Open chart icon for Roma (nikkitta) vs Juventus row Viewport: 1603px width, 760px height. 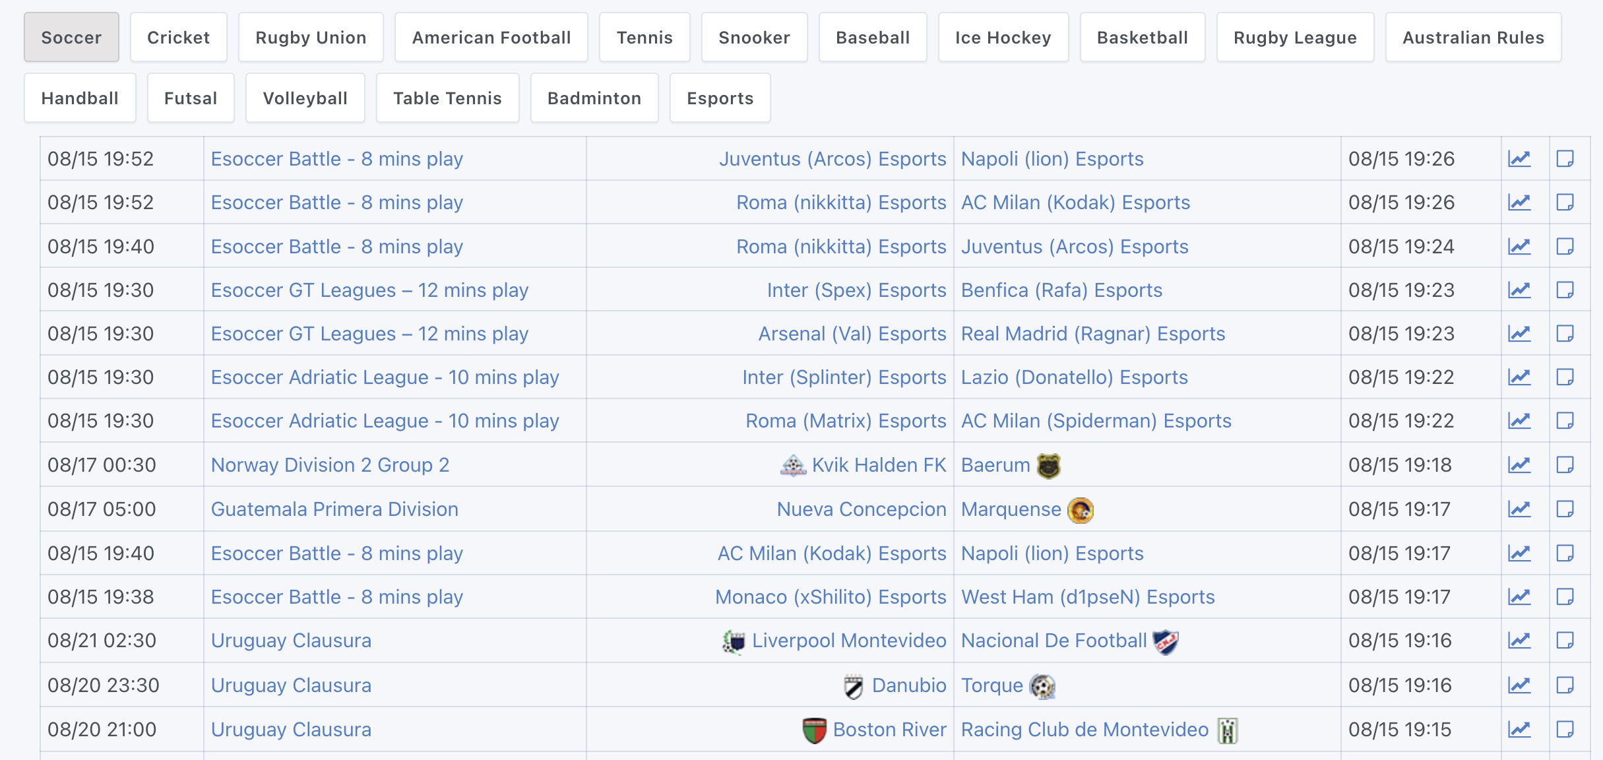tap(1519, 247)
